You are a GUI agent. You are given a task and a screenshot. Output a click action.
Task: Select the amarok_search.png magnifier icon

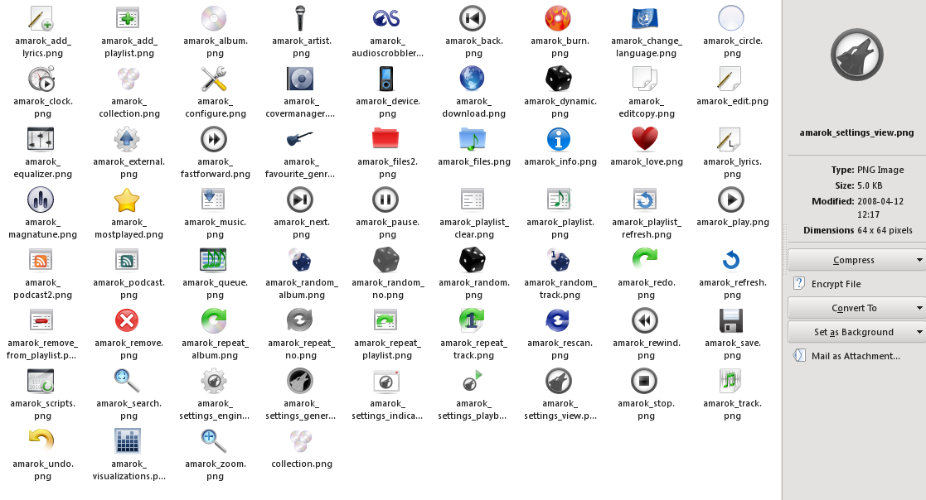[128, 382]
